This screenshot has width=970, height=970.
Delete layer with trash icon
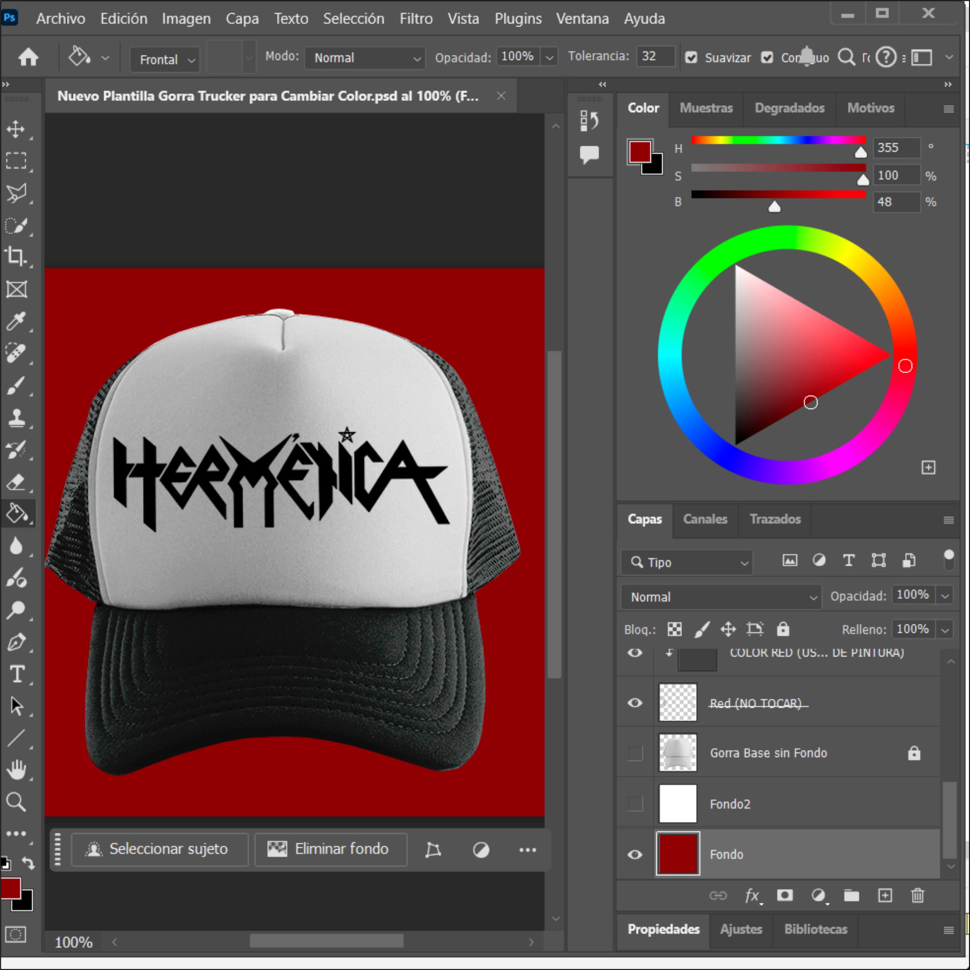click(x=917, y=895)
